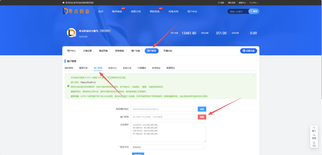Viewport: 322px width, 155px height.
Task: Focus the 白名单IP text area
Action: click(168, 132)
